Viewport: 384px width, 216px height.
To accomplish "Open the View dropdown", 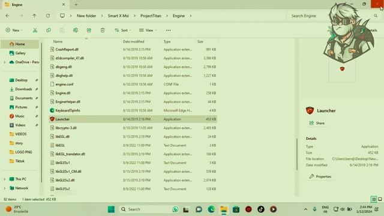I will pyautogui.click(x=148, y=30).
